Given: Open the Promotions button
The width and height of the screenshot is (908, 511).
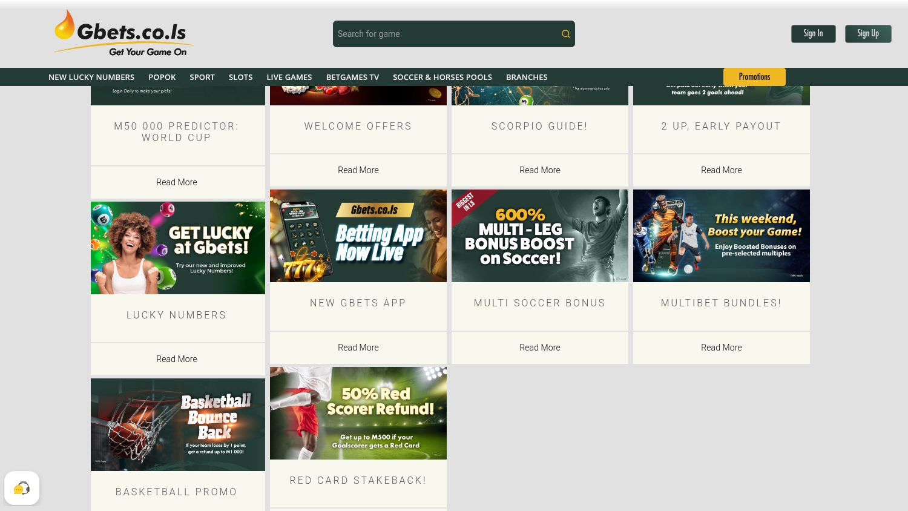Looking at the screenshot, I should 754,77.
